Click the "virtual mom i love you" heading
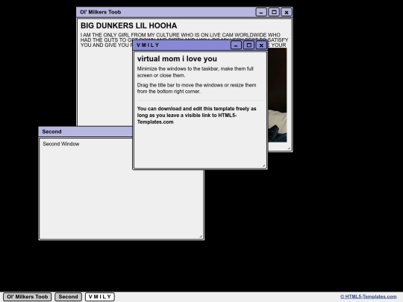 click(x=177, y=59)
